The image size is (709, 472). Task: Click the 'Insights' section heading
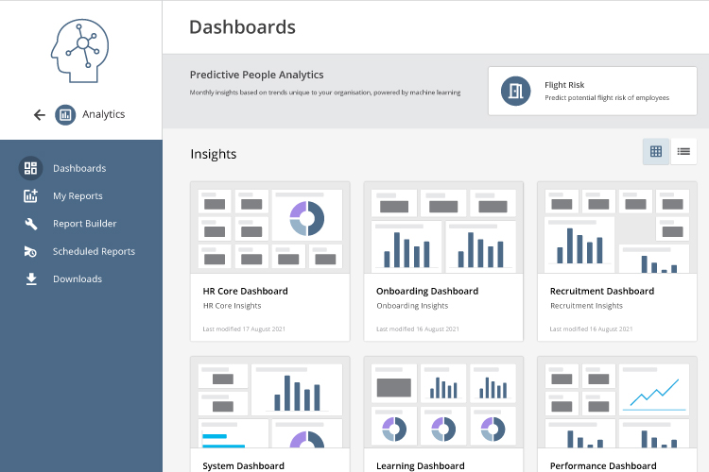(x=213, y=154)
